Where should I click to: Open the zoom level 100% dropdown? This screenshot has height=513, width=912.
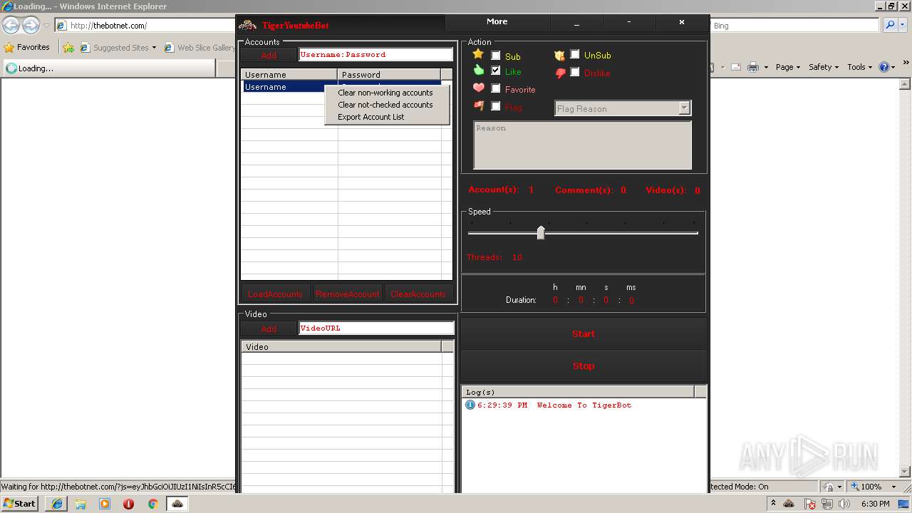tap(894, 487)
